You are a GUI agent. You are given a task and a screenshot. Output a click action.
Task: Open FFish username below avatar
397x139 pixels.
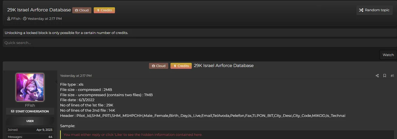[30, 105]
